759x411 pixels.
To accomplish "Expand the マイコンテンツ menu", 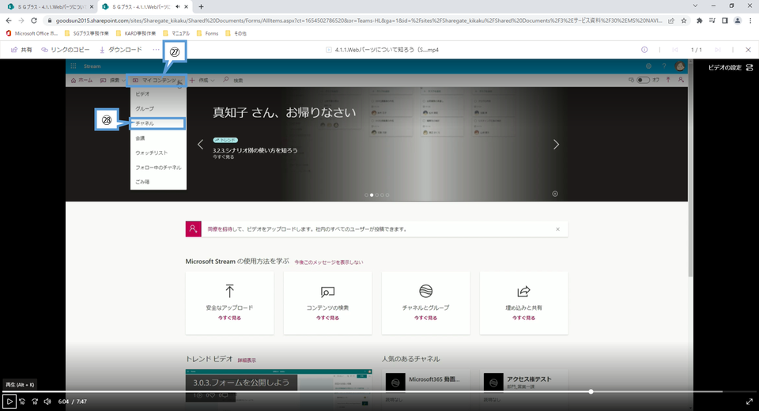I will point(157,81).
